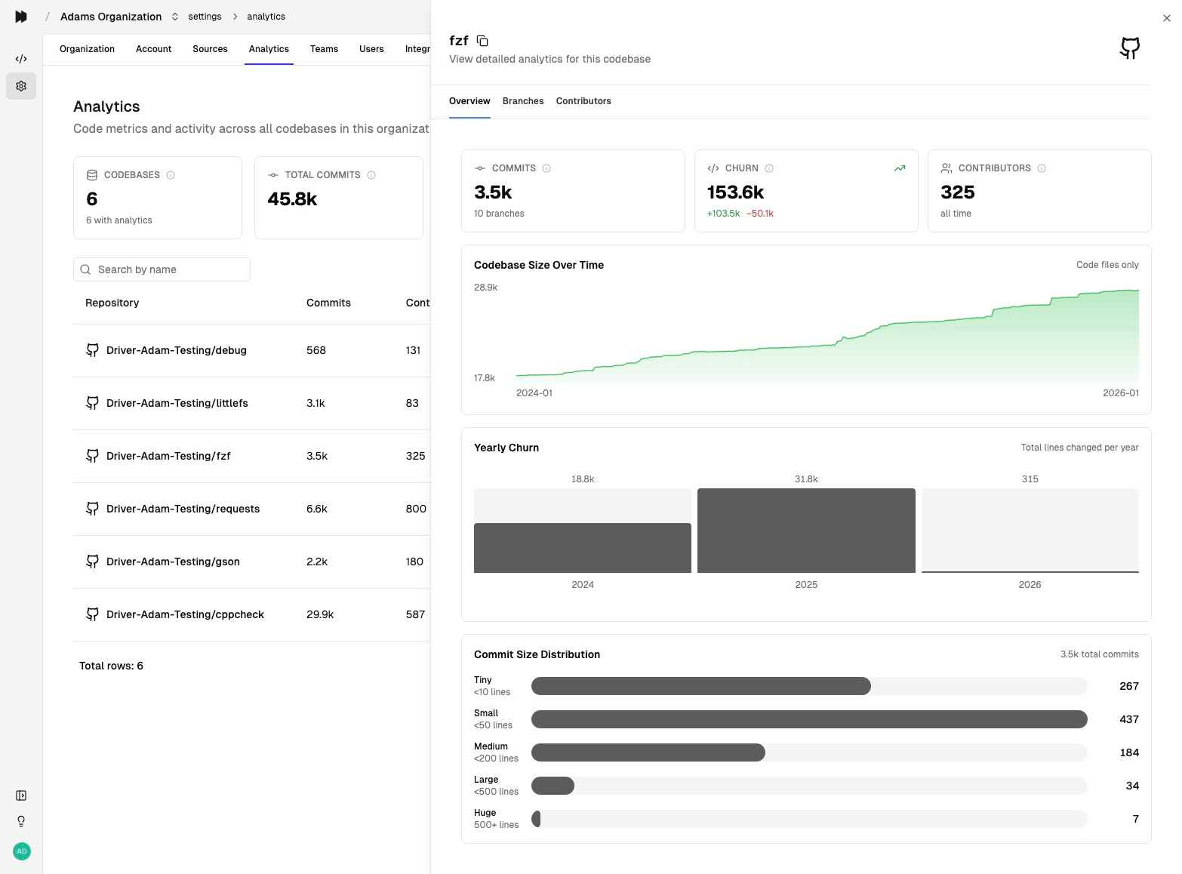The width and height of the screenshot is (1182, 874).
Task: Open the organization switcher beside Adams Organization
Action: 174,16
